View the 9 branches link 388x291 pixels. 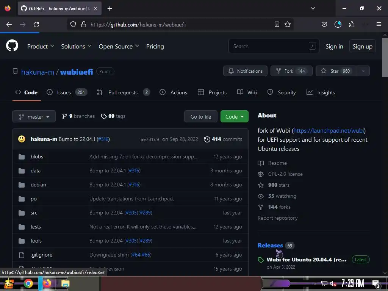(78, 116)
